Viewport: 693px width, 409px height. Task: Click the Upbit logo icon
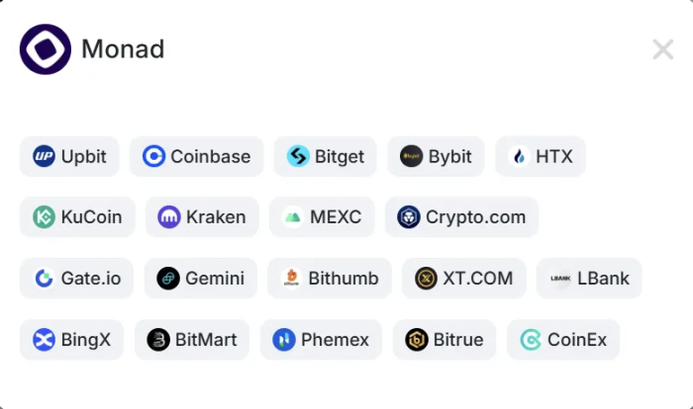(44, 156)
